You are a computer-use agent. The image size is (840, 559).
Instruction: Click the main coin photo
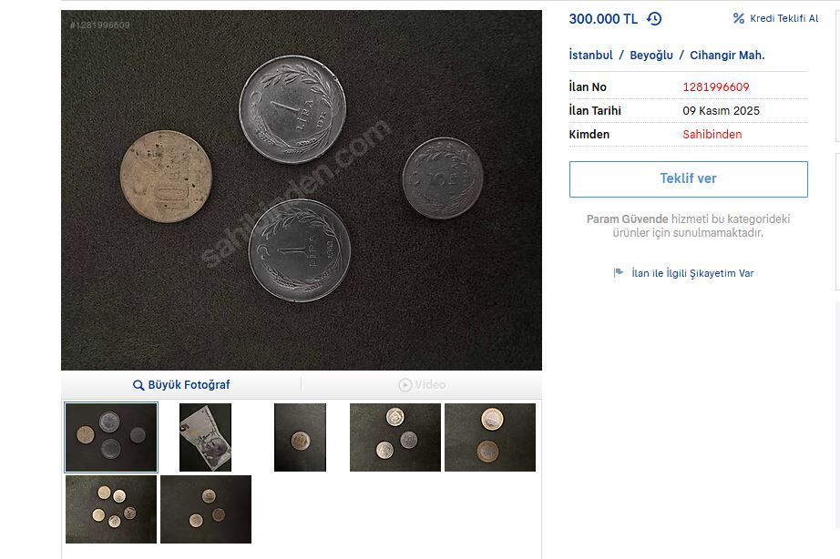[302, 190]
